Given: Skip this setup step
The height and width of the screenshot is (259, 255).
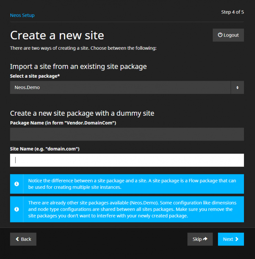Looking at the screenshot, I should tap(200, 239).
